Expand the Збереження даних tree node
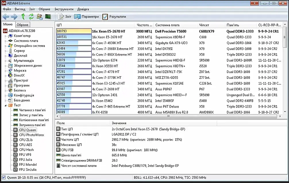 click(x=5, y=66)
